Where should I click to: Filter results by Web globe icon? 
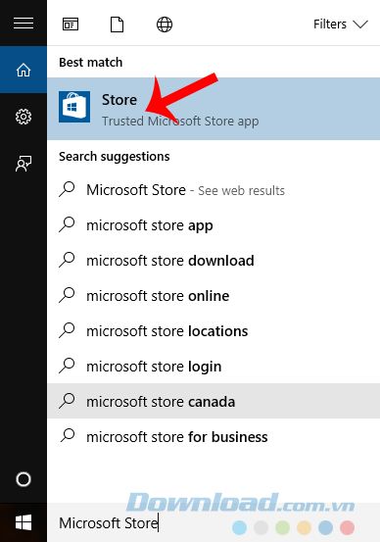pyautogui.click(x=165, y=25)
